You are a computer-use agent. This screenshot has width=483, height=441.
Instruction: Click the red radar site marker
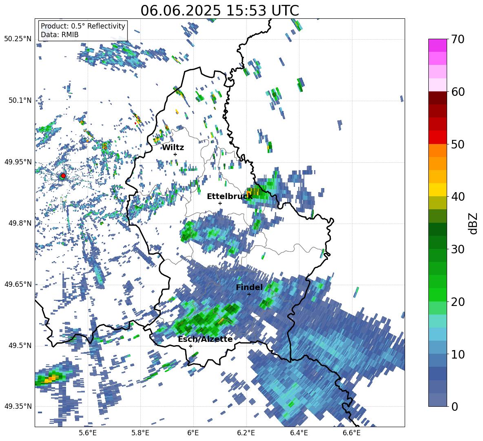pyautogui.click(x=63, y=176)
